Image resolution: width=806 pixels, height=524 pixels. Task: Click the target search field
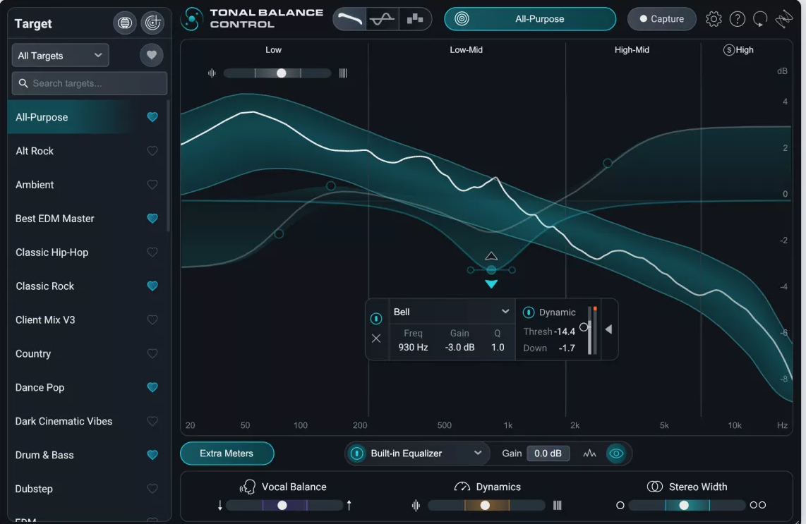pyautogui.click(x=89, y=83)
